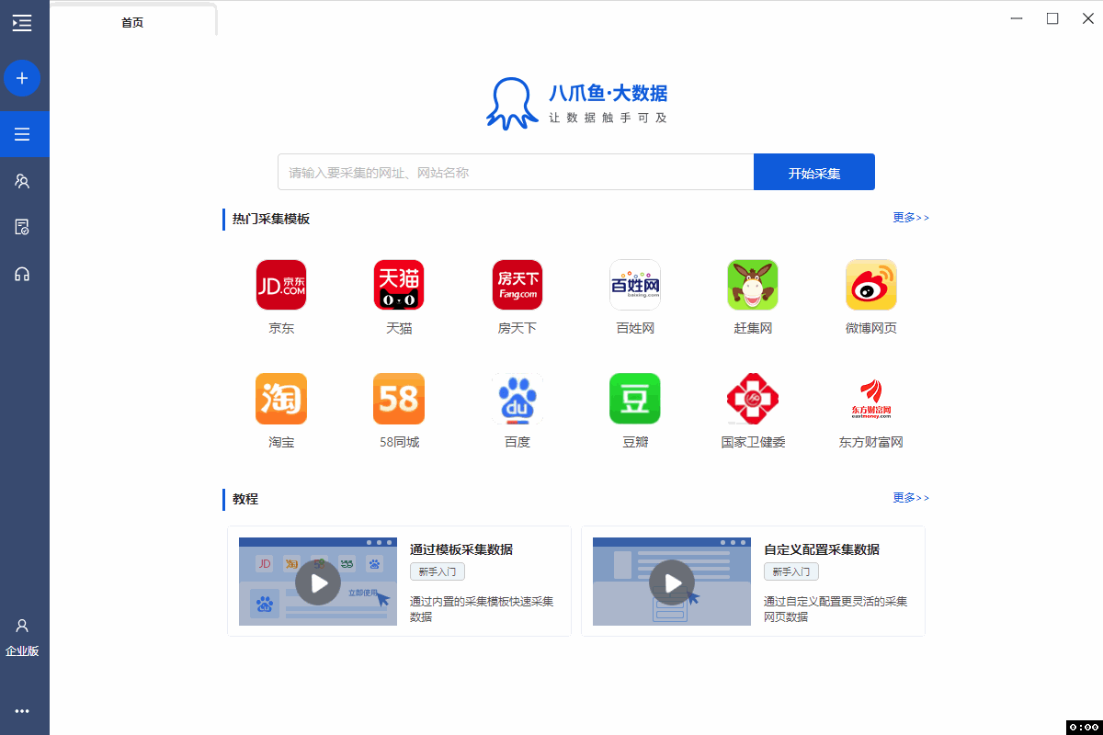1103x735 pixels.
Task: Click the 企业版 label in the sidebar
Action: [x=22, y=651]
